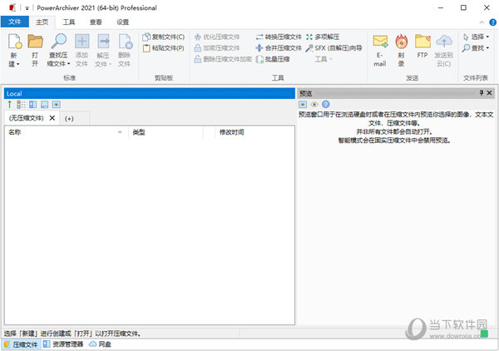Screen dimensions: 499x351
Task: Toggle the preview icon in Local toolbar
Action: [x=57, y=104]
